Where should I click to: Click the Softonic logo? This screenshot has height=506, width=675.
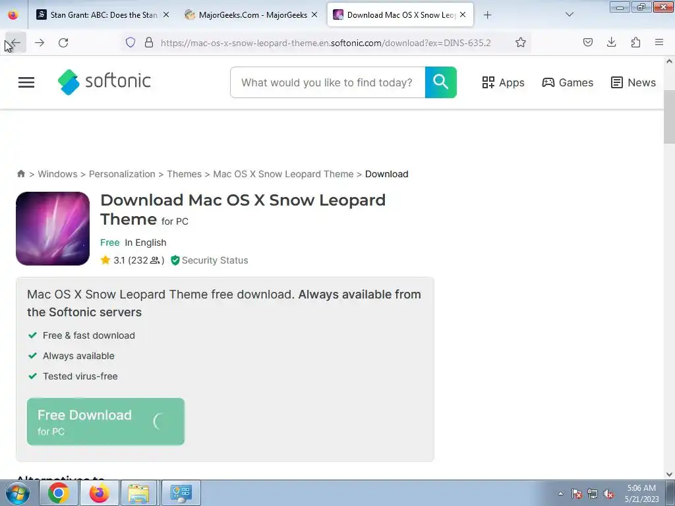coord(104,82)
